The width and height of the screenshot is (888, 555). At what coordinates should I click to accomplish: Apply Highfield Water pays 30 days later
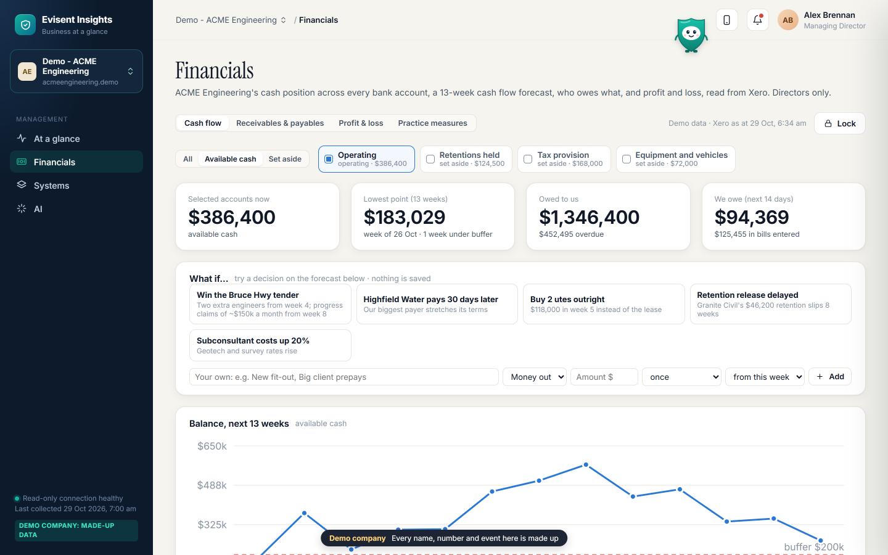(437, 304)
